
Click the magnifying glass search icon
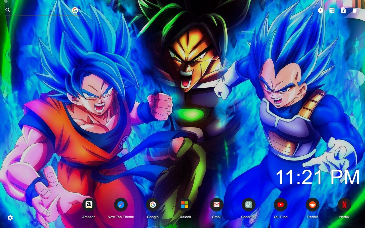(8, 10)
